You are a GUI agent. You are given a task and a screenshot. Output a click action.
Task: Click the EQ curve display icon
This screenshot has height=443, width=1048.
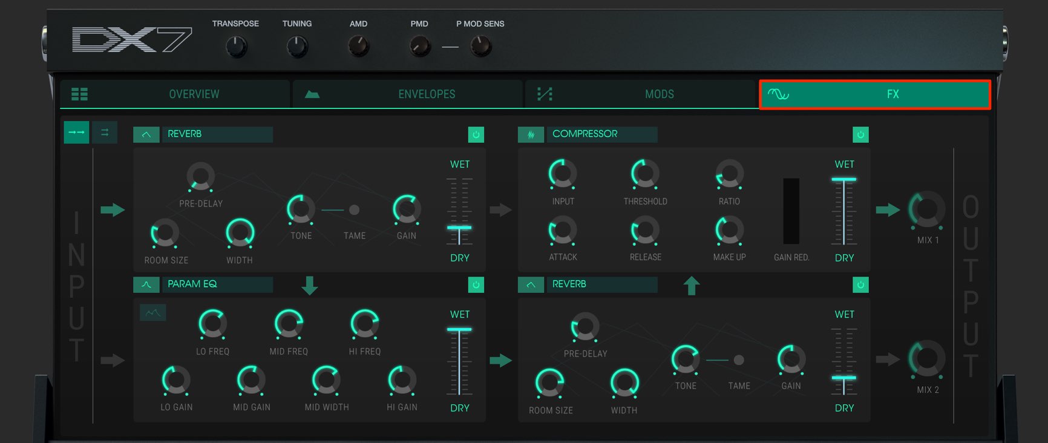(153, 313)
